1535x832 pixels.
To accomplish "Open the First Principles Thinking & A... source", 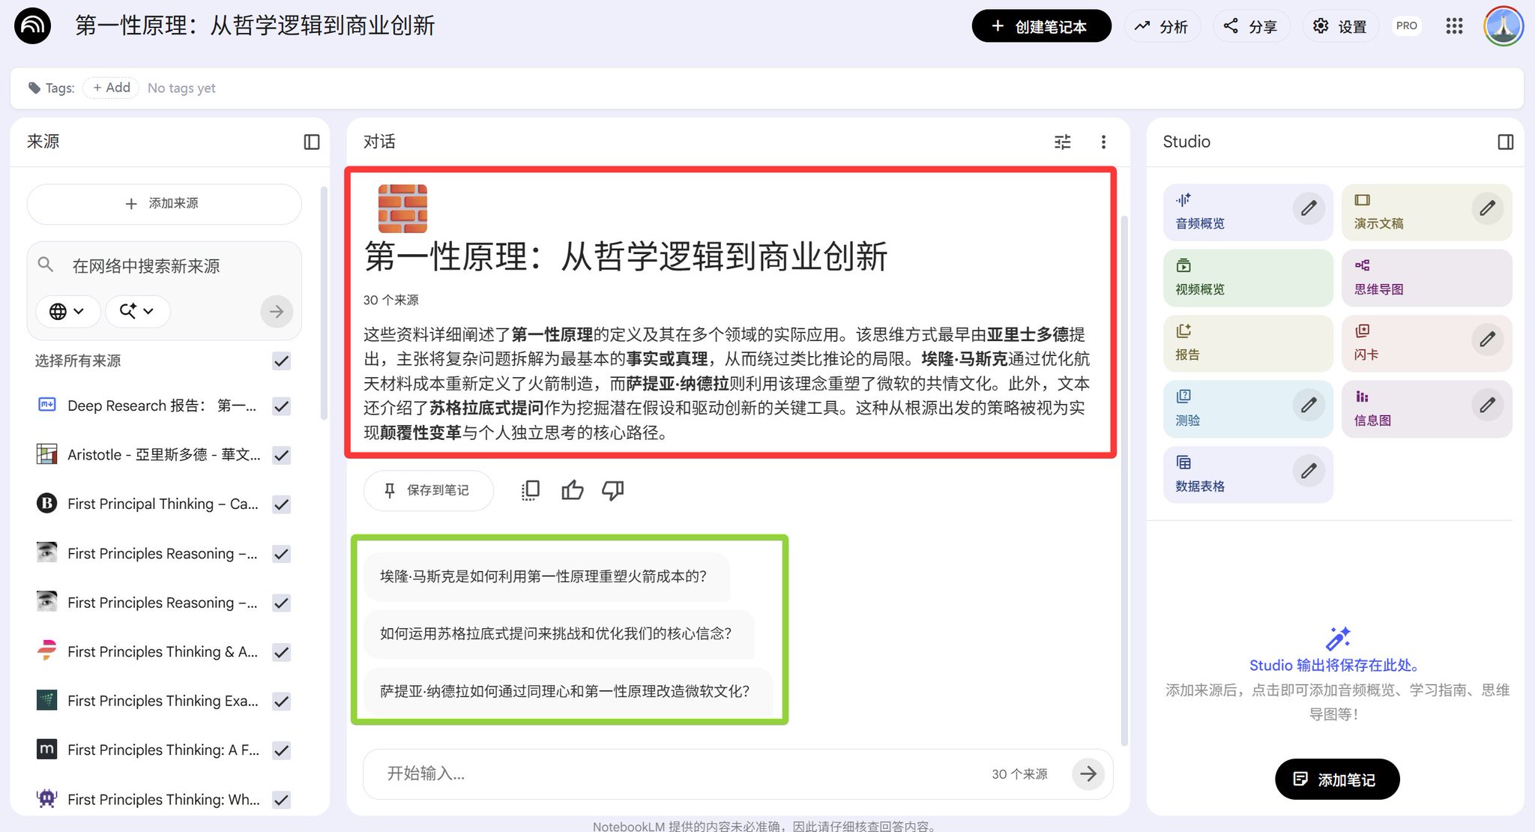I will point(163,652).
